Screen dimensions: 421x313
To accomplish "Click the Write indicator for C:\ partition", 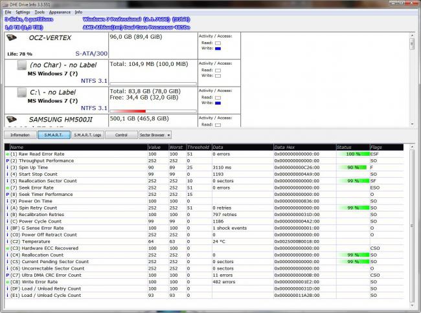I will pos(218,102).
